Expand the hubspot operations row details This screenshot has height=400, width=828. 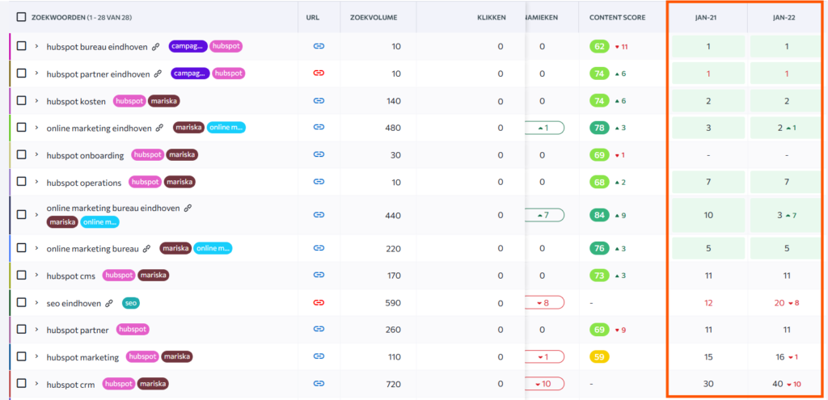point(36,183)
